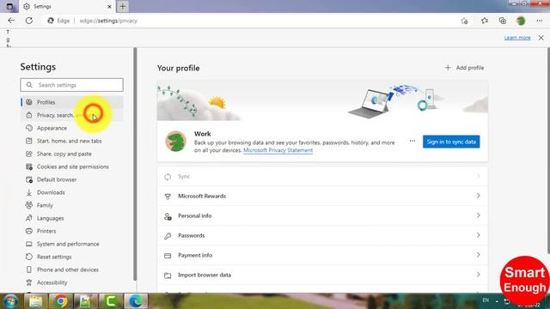Click the sidebar scrollbar
Image resolution: width=550 pixels, height=309 pixels.
coord(135,164)
